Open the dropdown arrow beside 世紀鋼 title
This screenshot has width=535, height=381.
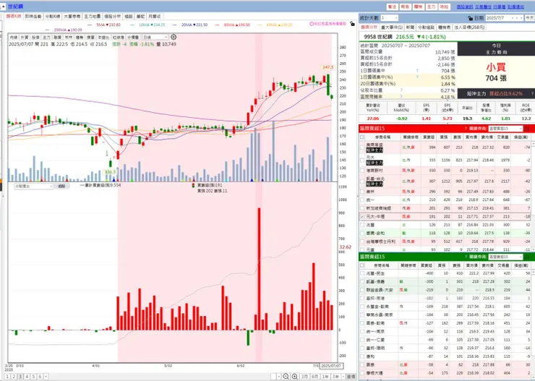coord(3,7)
